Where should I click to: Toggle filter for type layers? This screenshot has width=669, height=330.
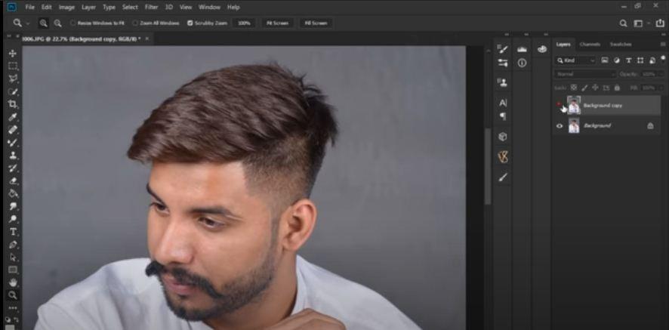point(628,60)
